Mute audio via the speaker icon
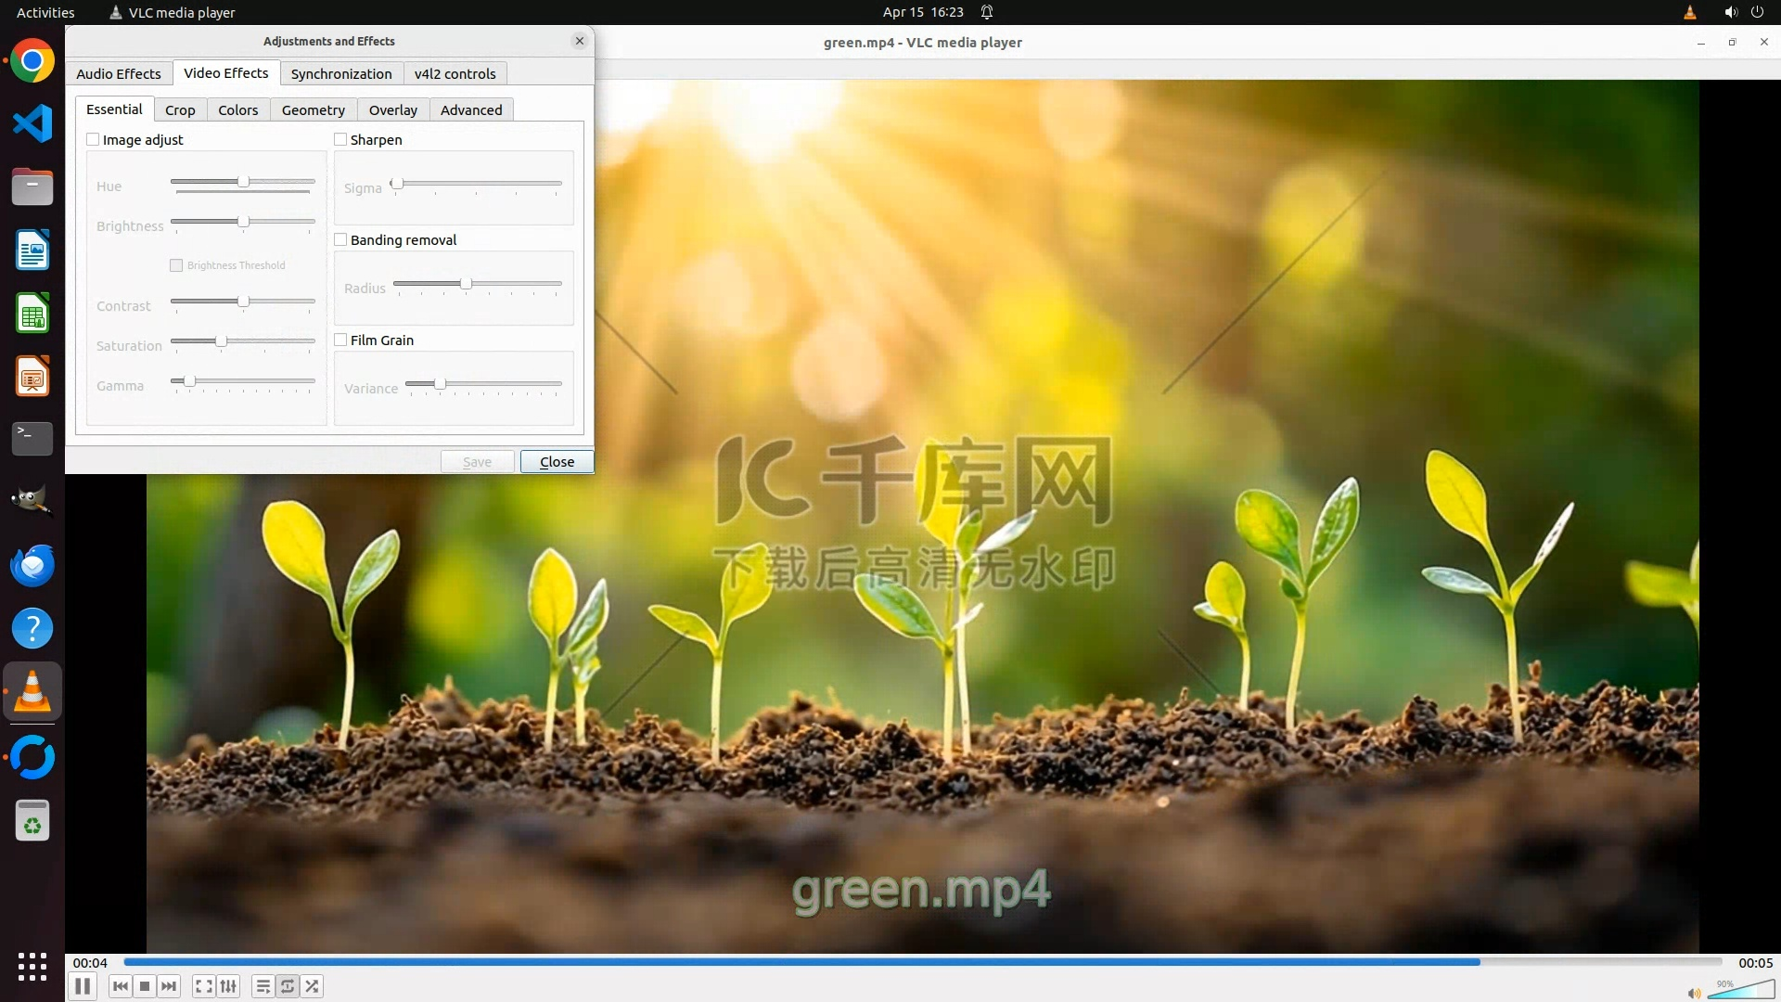 pyautogui.click(x=1694, y=994)
